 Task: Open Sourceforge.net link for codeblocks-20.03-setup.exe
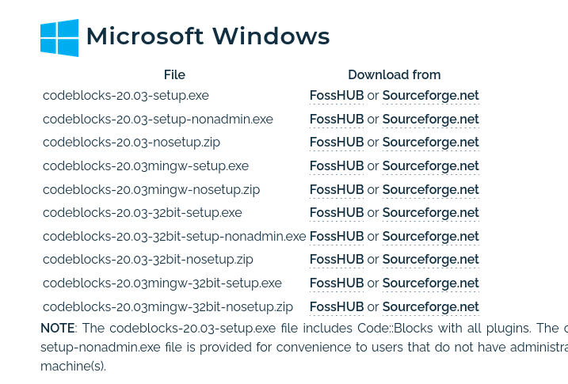click(x=431, y=96)
